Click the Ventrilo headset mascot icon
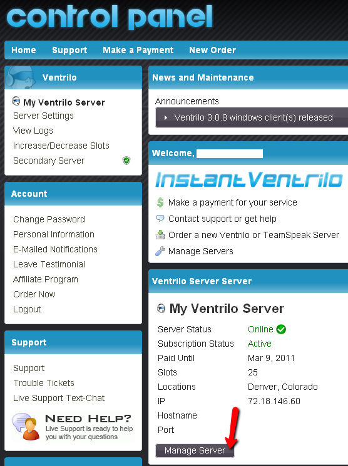Image resolution: width=348 pixels, height=466 pixels. [x=20, y=77]
